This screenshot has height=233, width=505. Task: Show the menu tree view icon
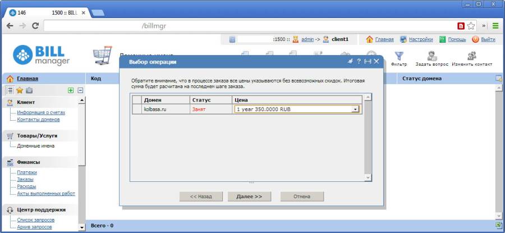pyautogui.click(x=10, y=90)
